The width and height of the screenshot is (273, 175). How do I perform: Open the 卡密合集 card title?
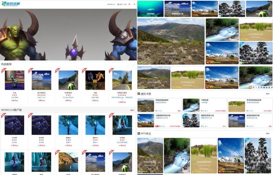pyautogui.click(x=205, y=100)
